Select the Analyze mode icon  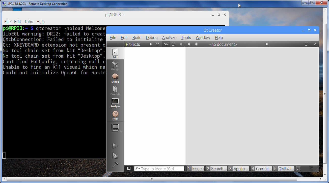tap(115, 102)
